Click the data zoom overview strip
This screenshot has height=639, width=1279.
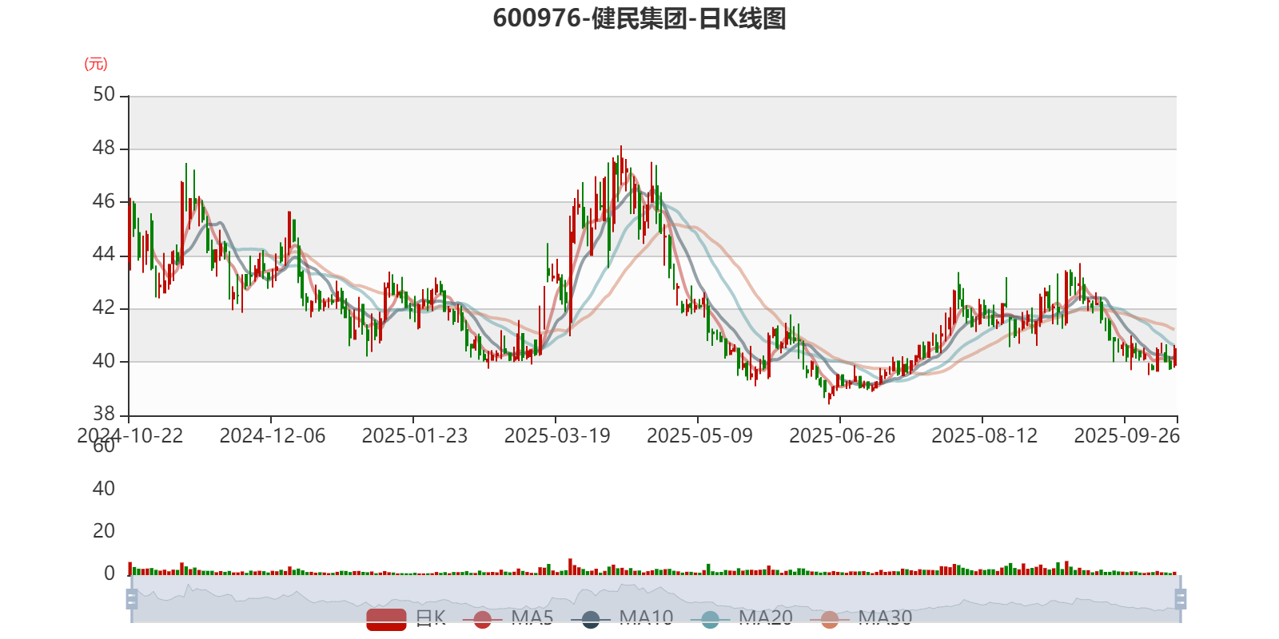coord(655,599)
